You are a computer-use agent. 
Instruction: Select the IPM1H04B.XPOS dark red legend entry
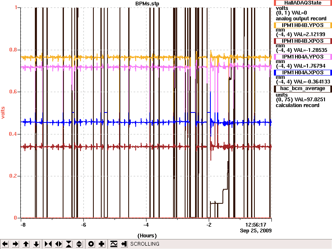303,41
